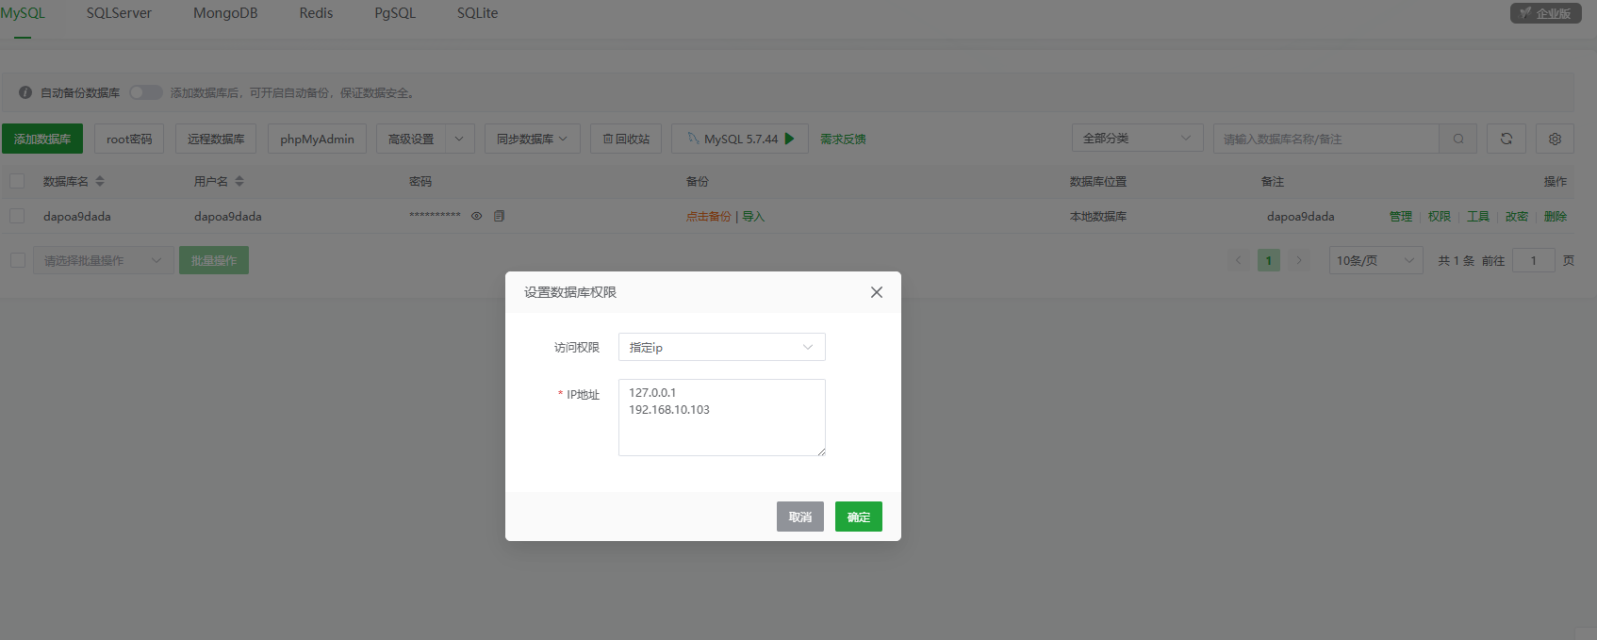Open the batch operation select
Screen dimensions: 1597x640
pos(103,260)
